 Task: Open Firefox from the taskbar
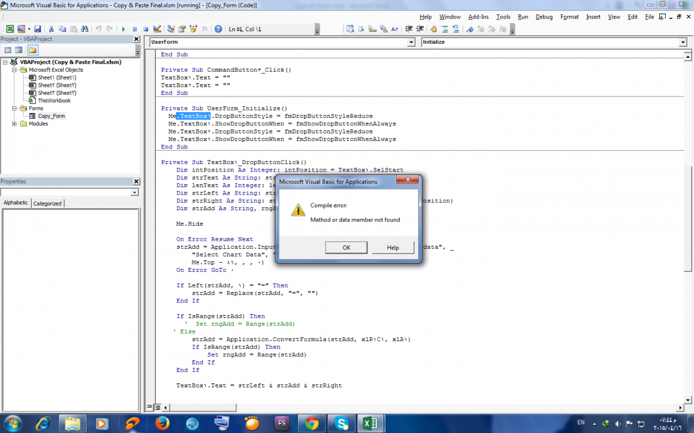click(x=162, y=423)
